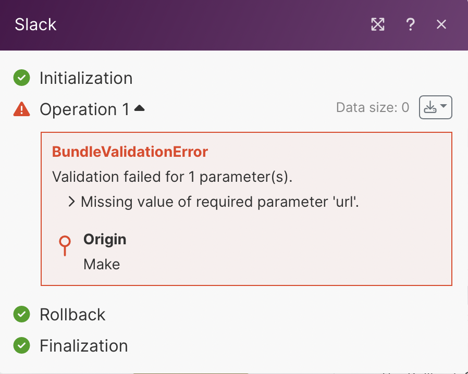Click the green check beside Rollback

(x=21, y=314)
